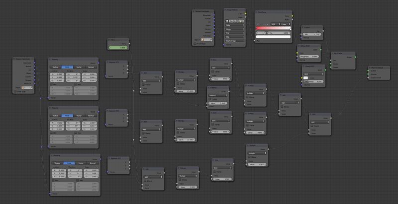Click Volume input socket on Material Output node
This screenshot has width=398, height=204.
pos(368,74)
